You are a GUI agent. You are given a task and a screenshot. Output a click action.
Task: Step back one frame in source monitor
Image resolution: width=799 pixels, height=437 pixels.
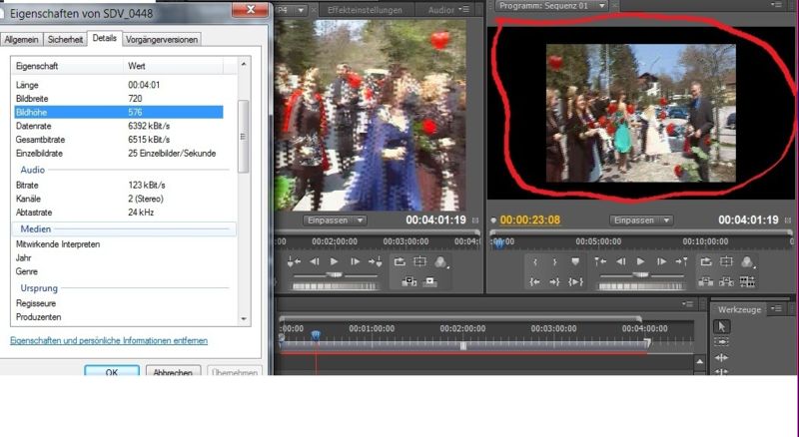point(315,261)
